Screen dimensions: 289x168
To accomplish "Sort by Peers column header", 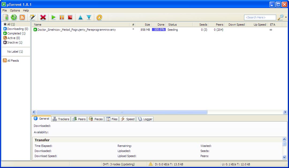I will 216,25.
